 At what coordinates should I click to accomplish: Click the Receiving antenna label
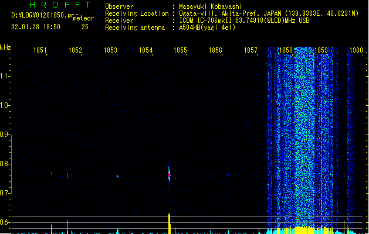pos(135,27)
